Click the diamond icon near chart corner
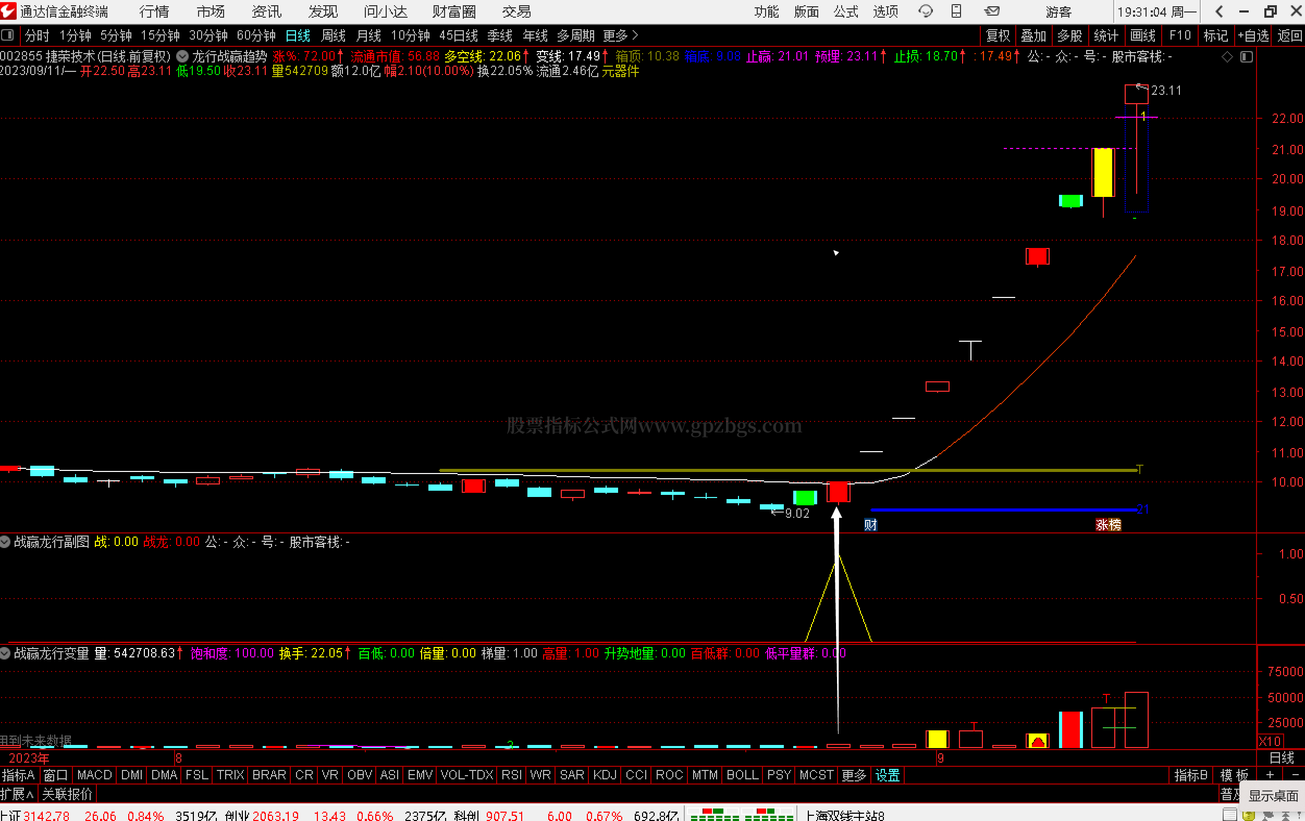This screenshot has width=1305, height=821. [x=1227, y=57]
